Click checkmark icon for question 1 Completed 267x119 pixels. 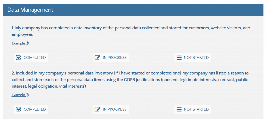coord(19,58)
